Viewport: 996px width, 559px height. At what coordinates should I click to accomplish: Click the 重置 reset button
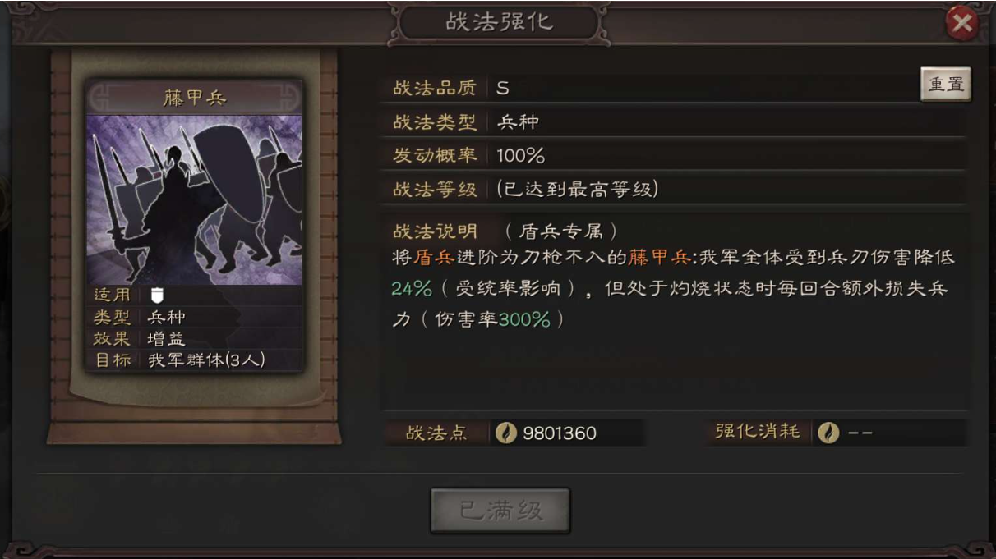click(x=946, y=85)
